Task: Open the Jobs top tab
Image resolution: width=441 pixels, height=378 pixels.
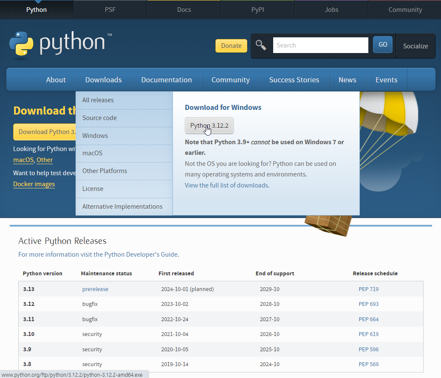Action: tap(331, 10)
